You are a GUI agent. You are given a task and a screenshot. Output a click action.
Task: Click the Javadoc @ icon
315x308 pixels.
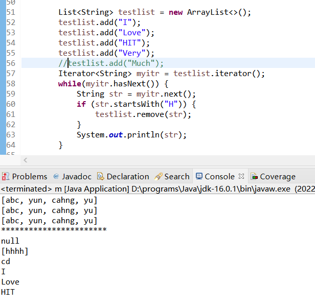56,176
